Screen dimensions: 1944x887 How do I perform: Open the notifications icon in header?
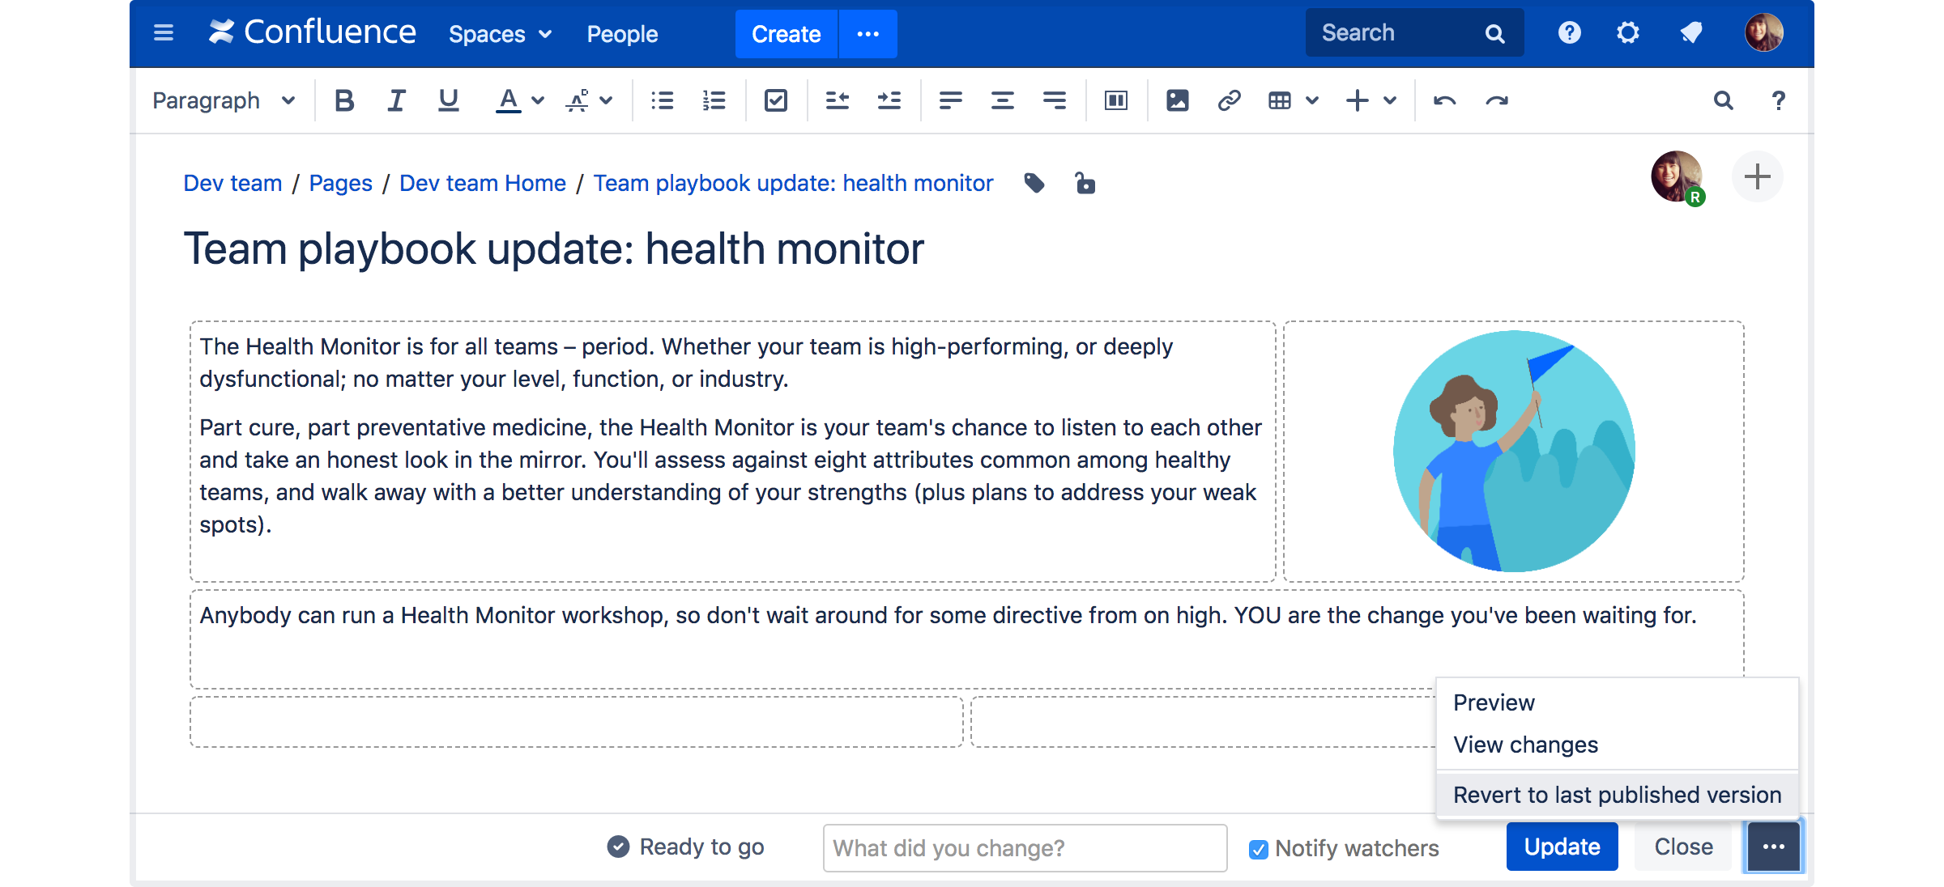click(x=1690, y=33)
